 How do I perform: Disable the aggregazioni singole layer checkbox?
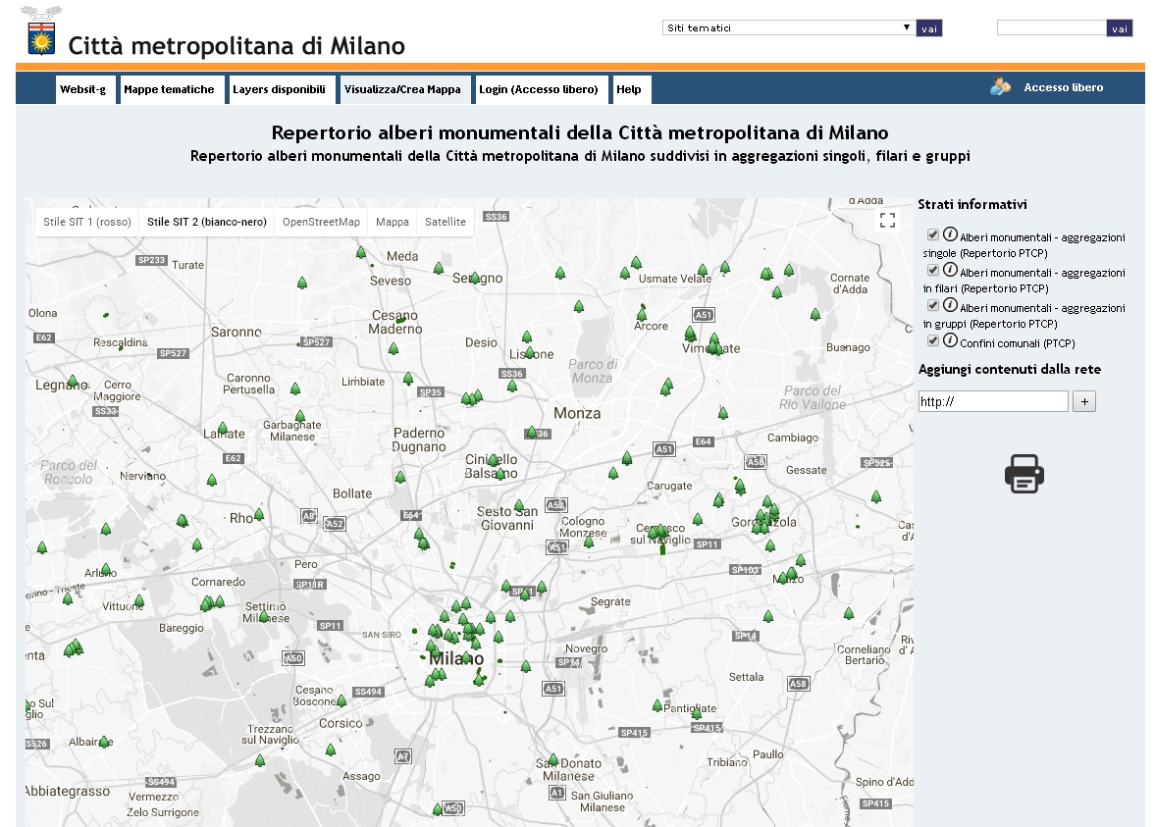(932, 235)
